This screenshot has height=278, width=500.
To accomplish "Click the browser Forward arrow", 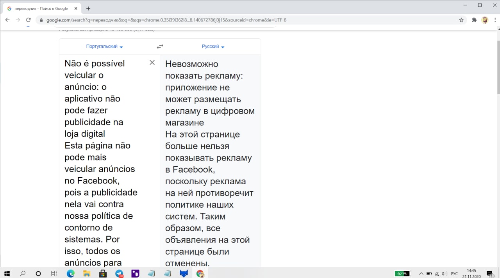I will point(18,20).
